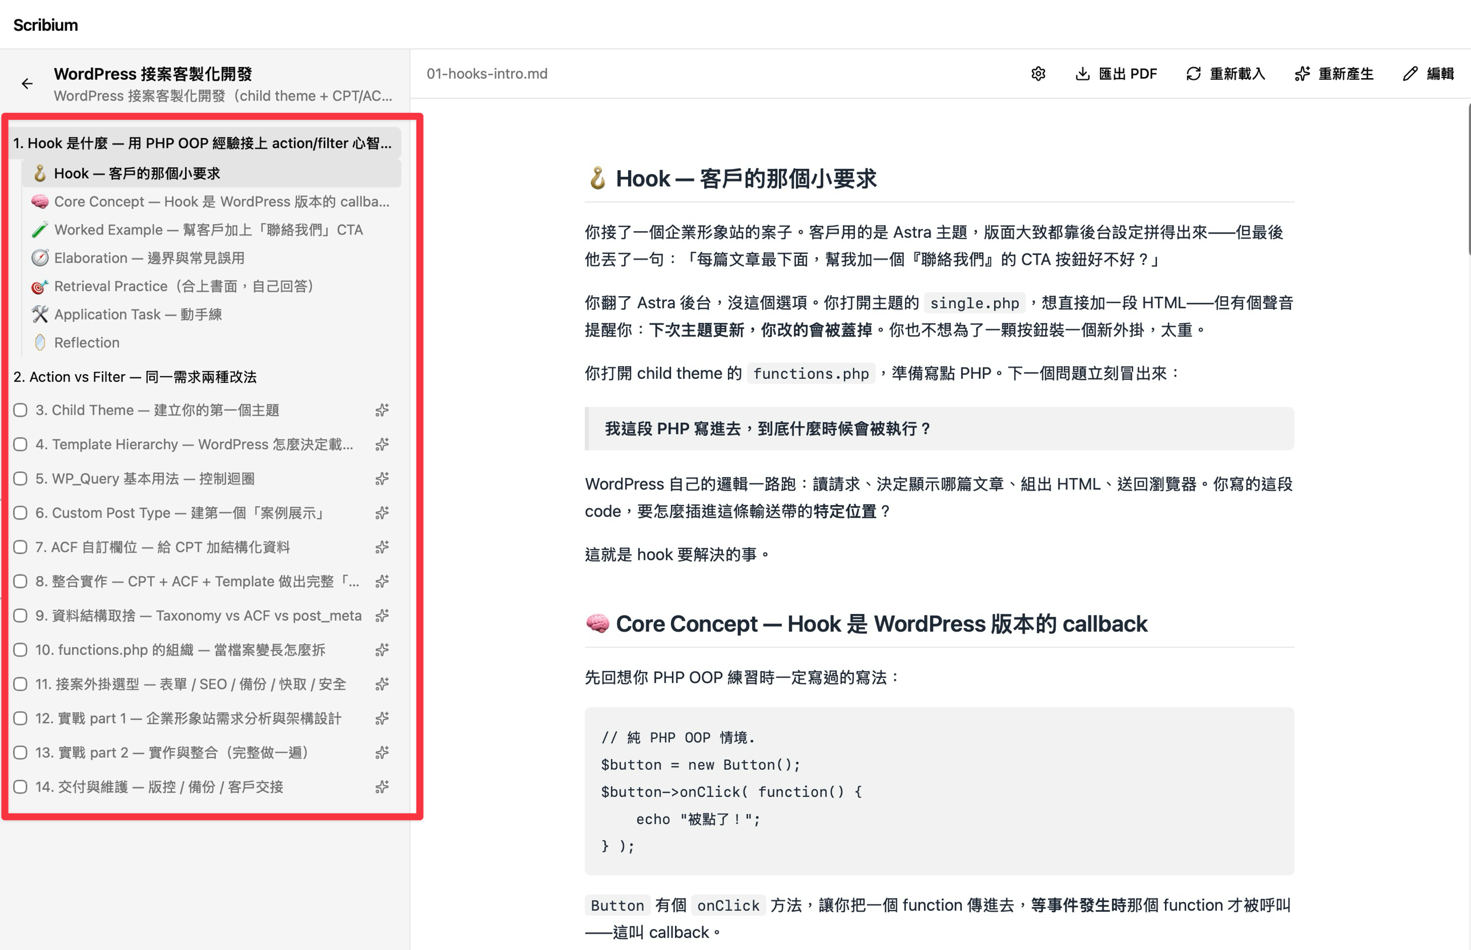The image size is (1471, 950).
Task: Click the sparkle icon for 9. 資料結構取捨
Action: click(382, 616)
